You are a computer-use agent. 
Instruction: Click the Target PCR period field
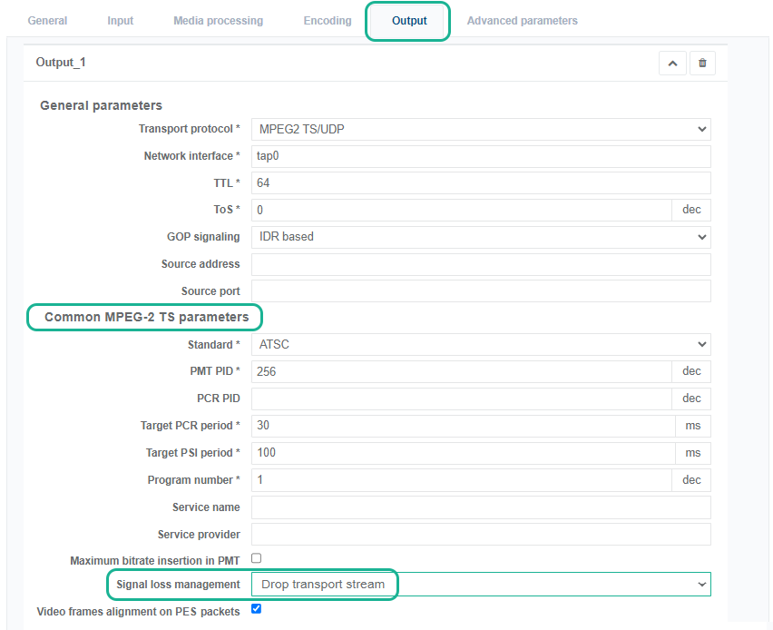(x=461, y=426)
